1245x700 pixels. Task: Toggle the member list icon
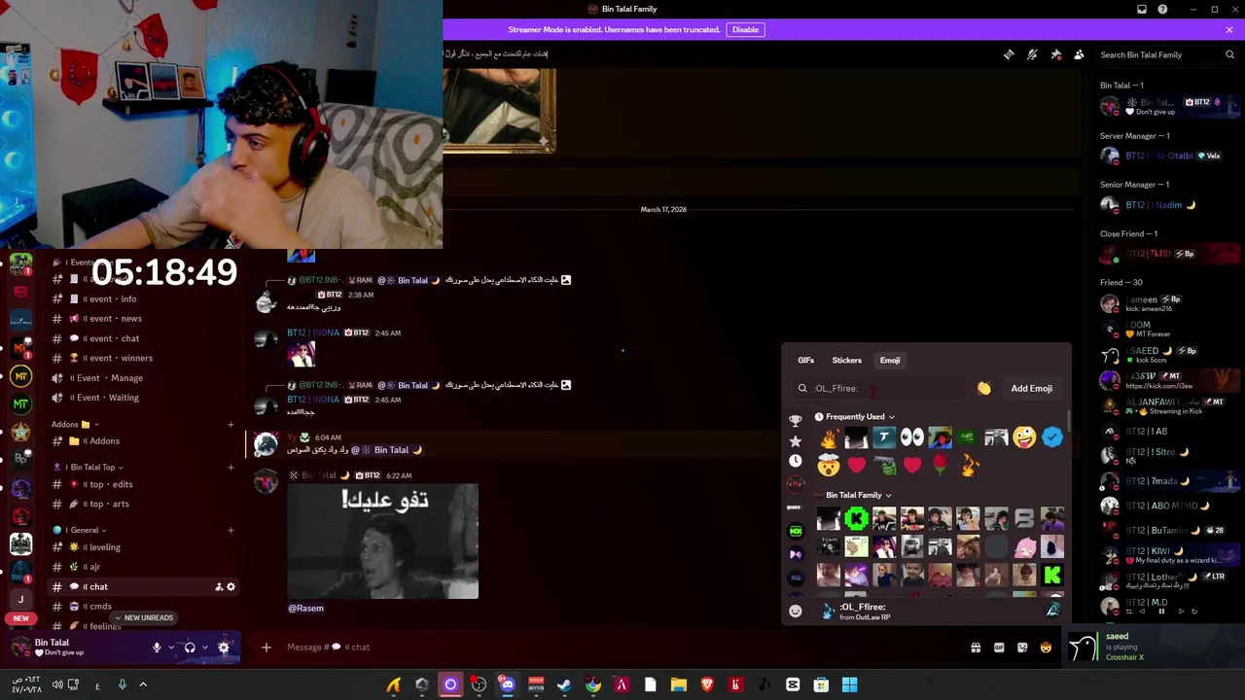[x=1079, y=54]
